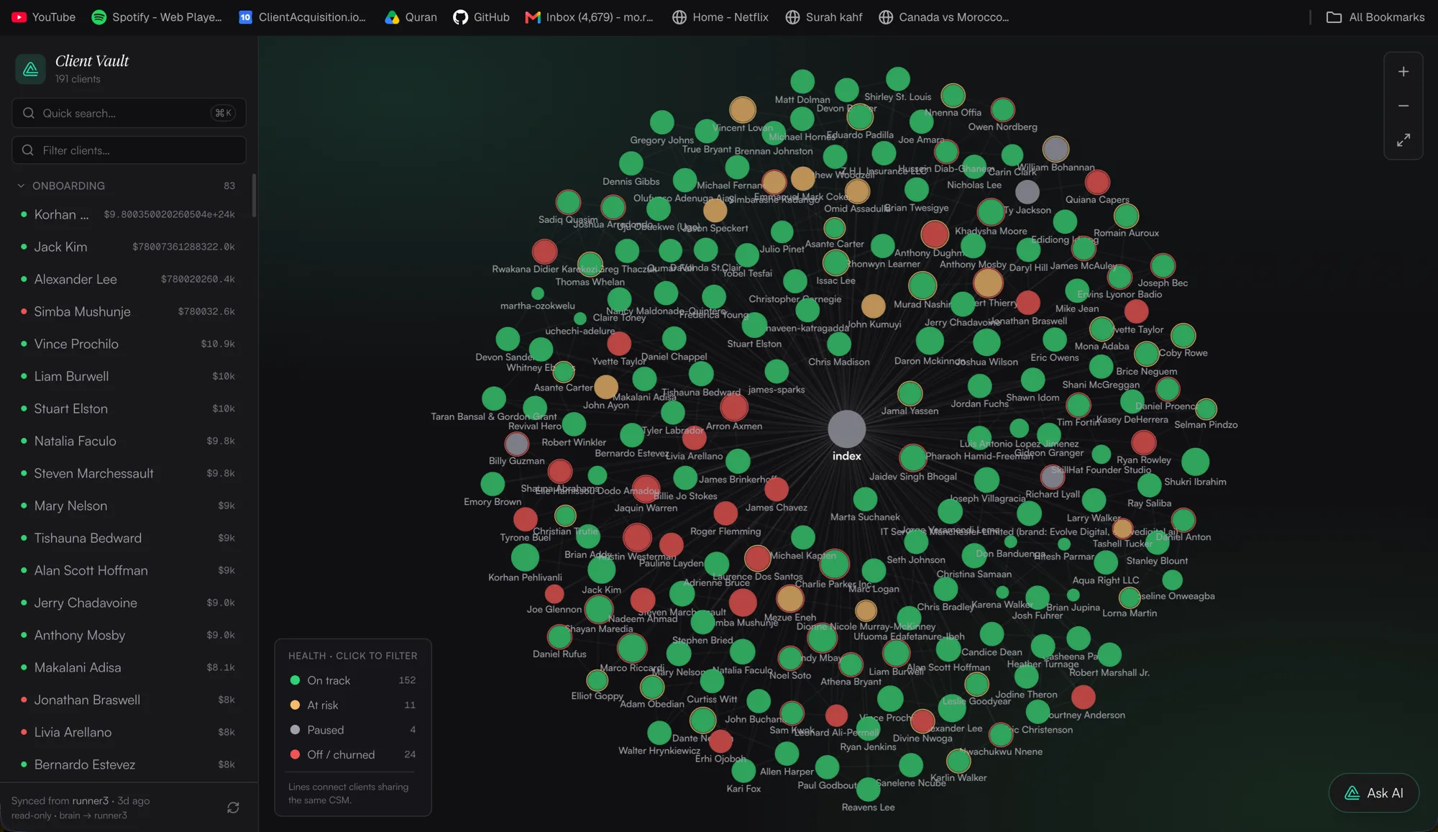The image size is (1438, 832).
Task: Click the magnifier in Filter clients
Action: [28, 150]
